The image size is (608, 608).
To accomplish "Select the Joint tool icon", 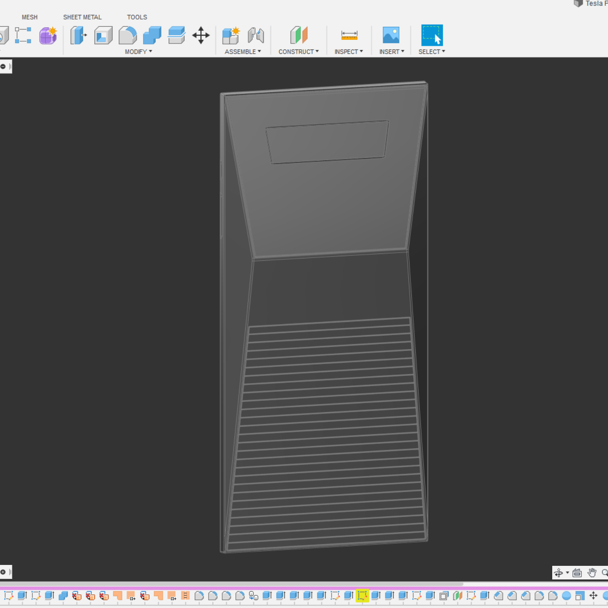I will (x=256, y=35).
